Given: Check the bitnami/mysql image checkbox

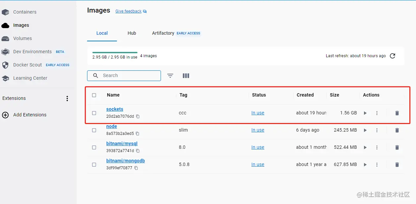Looking at the screenshot, I should point(94,147).
